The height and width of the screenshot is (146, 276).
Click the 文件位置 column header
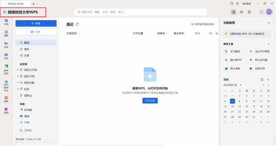(138, 33)
